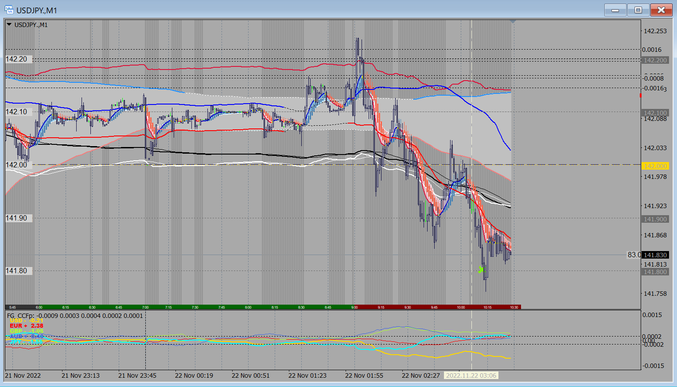This screenshot has height=387, width=677.
Task: Click the grey 142.100 axis tag
Action: click(x=655, y=113)
